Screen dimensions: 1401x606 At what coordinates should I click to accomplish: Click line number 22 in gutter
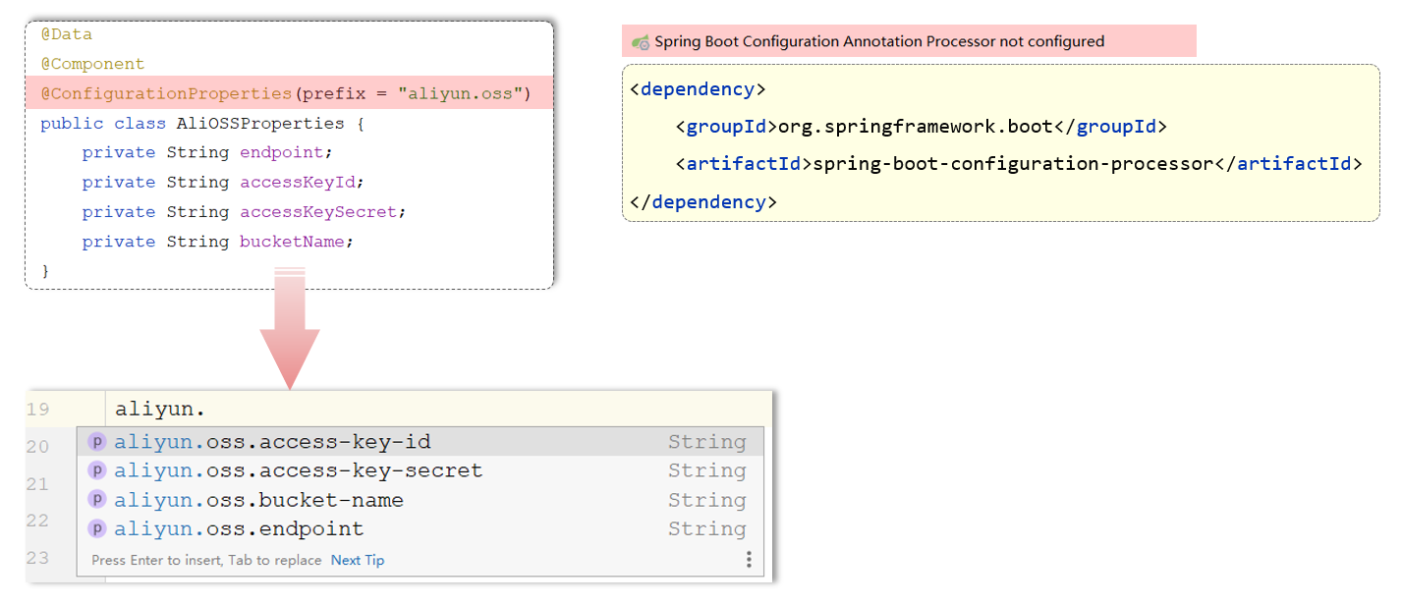tap(38, 521)
